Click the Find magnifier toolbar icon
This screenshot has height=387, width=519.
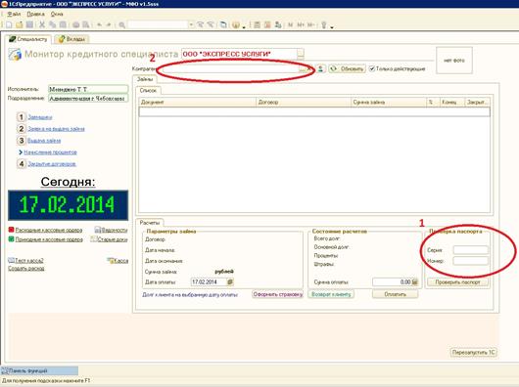coord(121,24)
